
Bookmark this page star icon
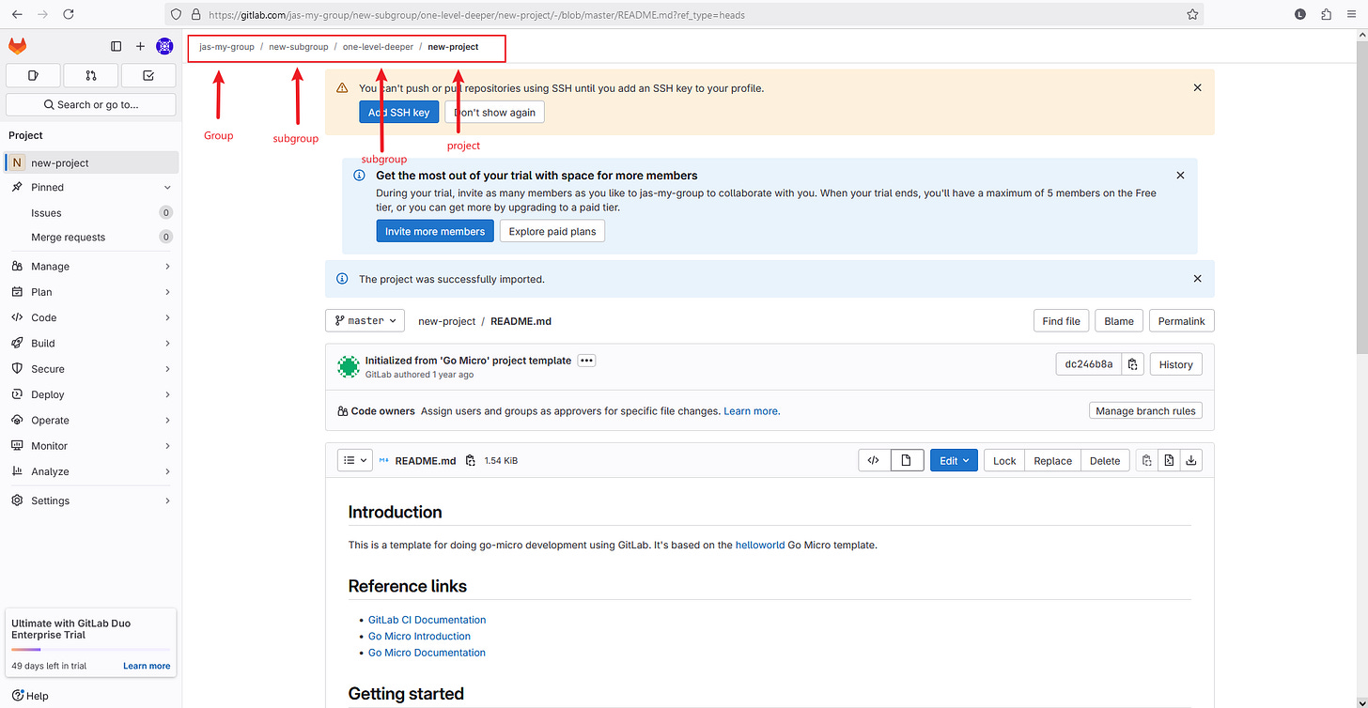click(1192, 14)
